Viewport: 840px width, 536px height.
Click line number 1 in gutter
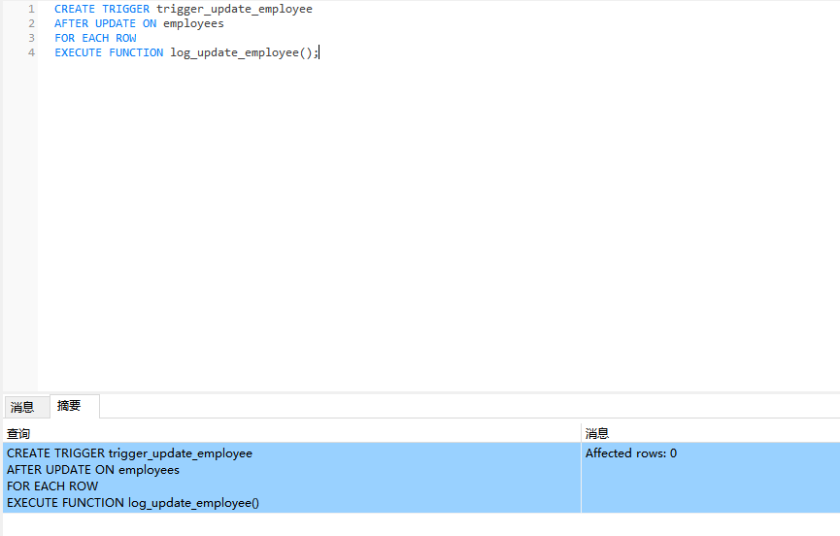coord(32,9)
